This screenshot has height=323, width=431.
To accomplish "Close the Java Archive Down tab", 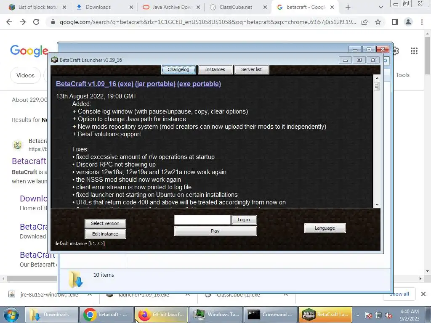I will [x=198, y=8].
